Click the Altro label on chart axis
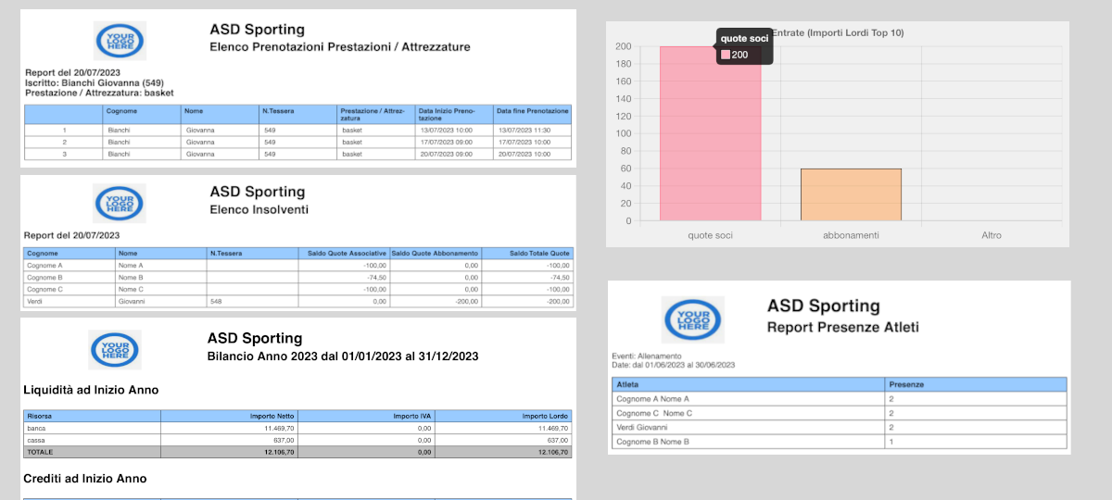The image size is (1112, 500). 991,236
